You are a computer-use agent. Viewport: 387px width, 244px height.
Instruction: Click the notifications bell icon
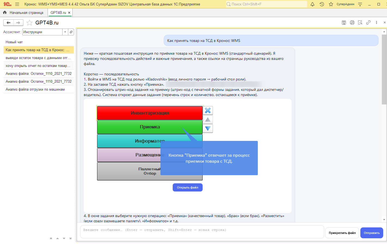pyautogui.click(x=312, y=4)
